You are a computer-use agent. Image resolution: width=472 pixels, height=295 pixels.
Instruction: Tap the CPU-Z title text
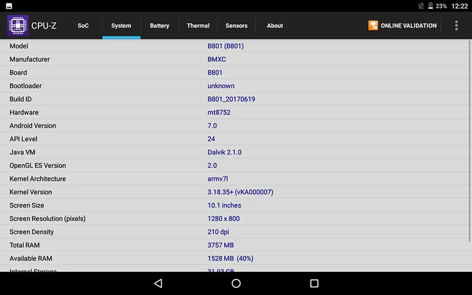[44, 25]
